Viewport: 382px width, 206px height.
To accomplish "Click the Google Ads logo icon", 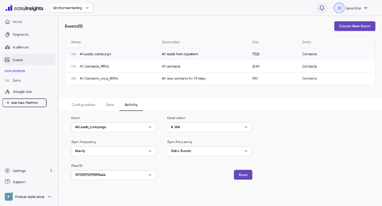I will [7, 91].
